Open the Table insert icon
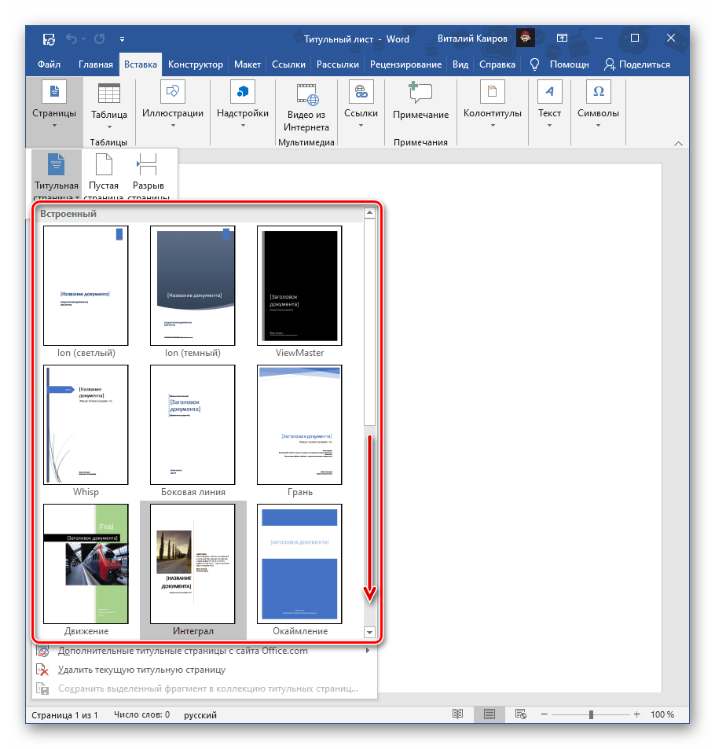This screenshot has height=749, width=715. (108, 94)
